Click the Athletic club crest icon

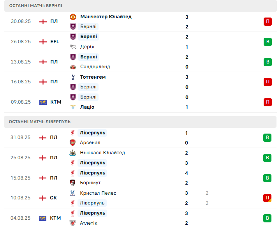click(x=73, y=223)
